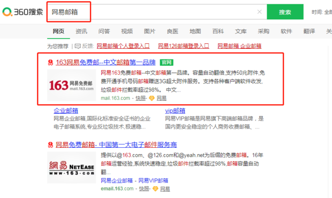
Task: Open suggestion 网易邮箱个人登录入口
Action: 123,46
